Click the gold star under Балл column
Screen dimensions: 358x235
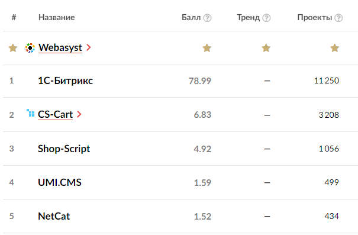point(207,48)
